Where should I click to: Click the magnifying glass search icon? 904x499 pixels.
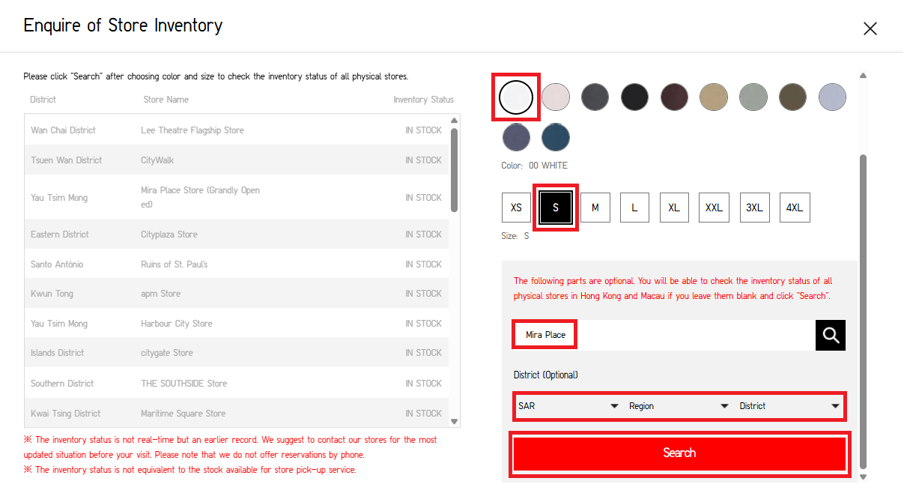[830, 335]
